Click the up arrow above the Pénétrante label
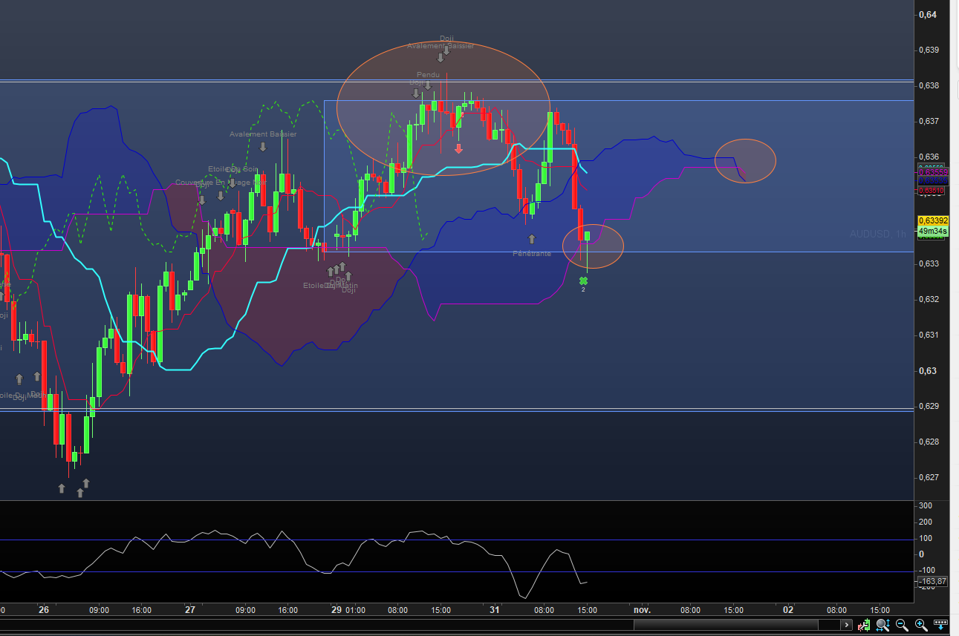 click(x=531, y=239)
